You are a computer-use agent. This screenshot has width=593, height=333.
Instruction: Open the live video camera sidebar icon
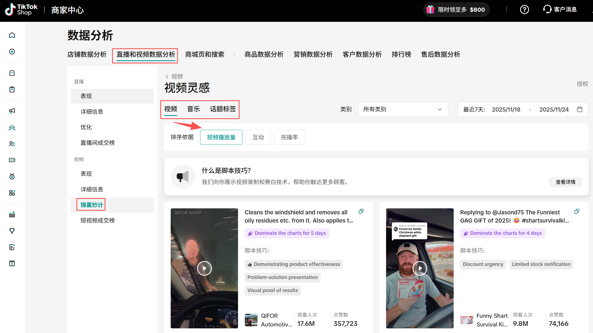pos(12,160)
